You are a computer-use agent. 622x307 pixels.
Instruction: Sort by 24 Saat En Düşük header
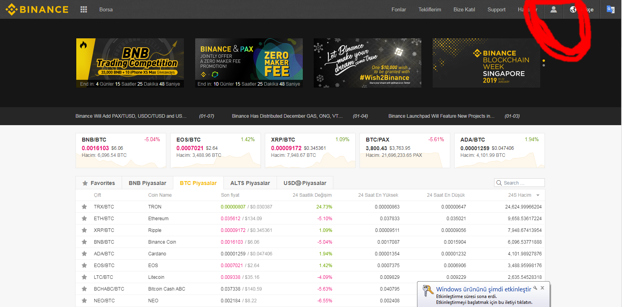(x=446, y=195)
